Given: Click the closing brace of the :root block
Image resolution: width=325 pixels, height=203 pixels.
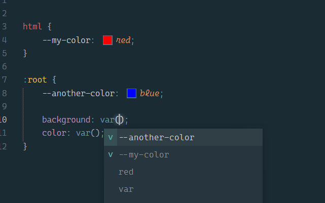Looking at the screenshot, I should [x=25, y=146].
